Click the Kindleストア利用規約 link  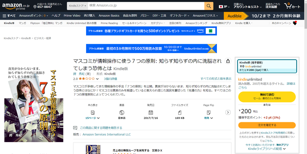tap(272, 133)
